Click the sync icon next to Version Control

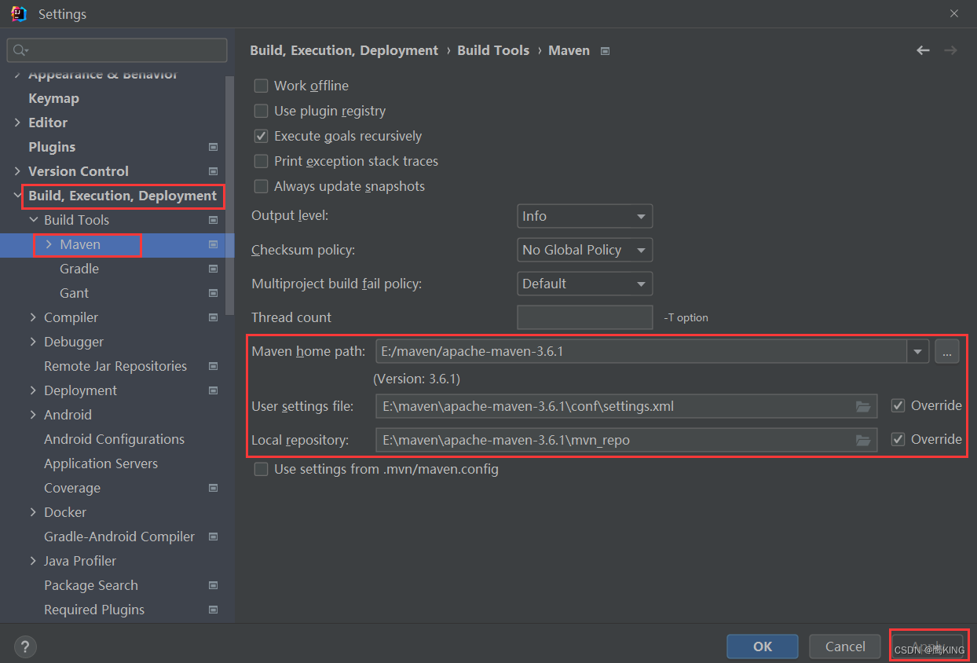tap(213, 171)
